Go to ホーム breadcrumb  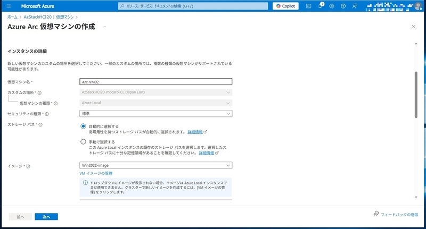click(12, 17)
